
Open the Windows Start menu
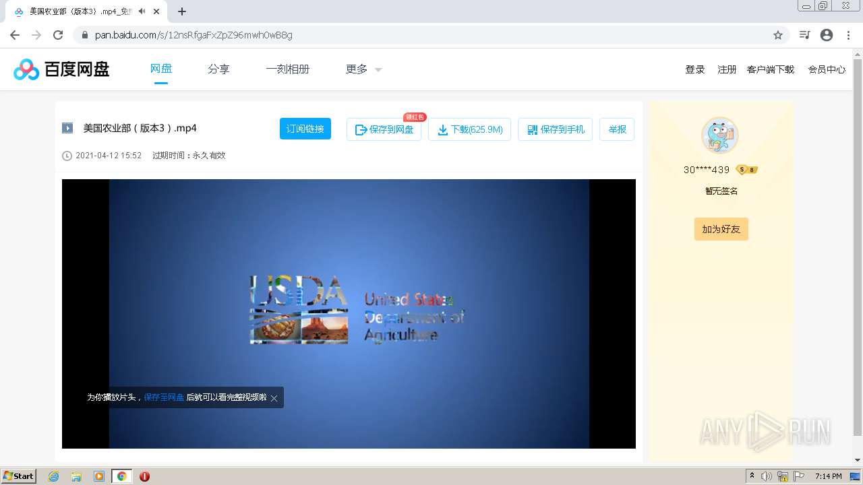[x=18, y=476]
